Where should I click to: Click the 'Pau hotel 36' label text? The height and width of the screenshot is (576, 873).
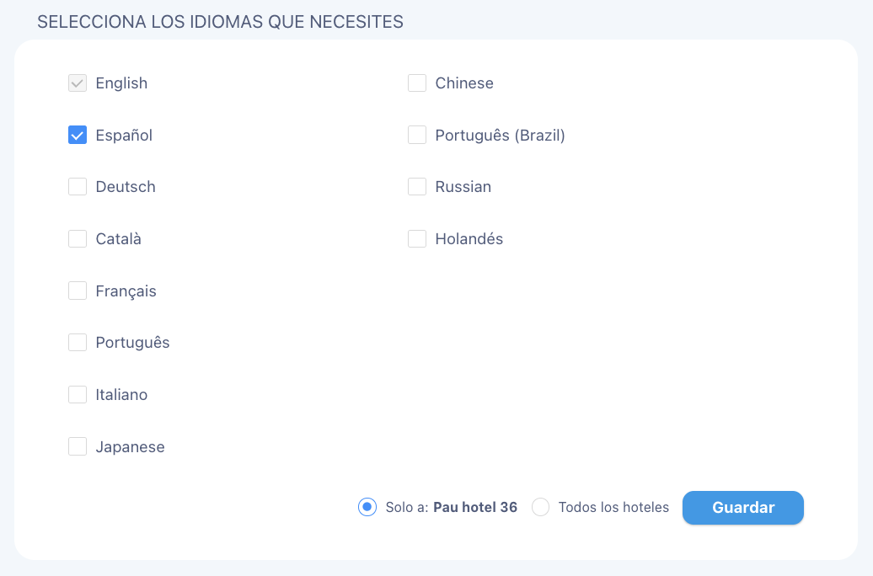(475, 507)
